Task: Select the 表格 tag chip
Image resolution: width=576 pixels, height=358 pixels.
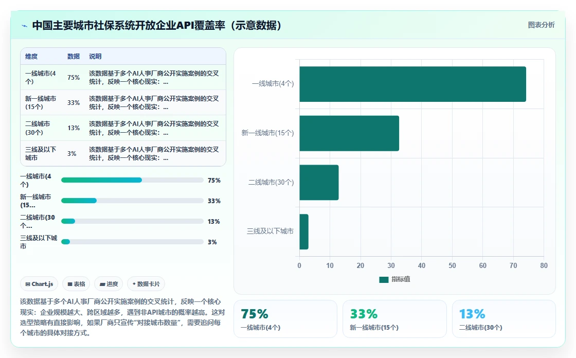Action: (76, 284)
